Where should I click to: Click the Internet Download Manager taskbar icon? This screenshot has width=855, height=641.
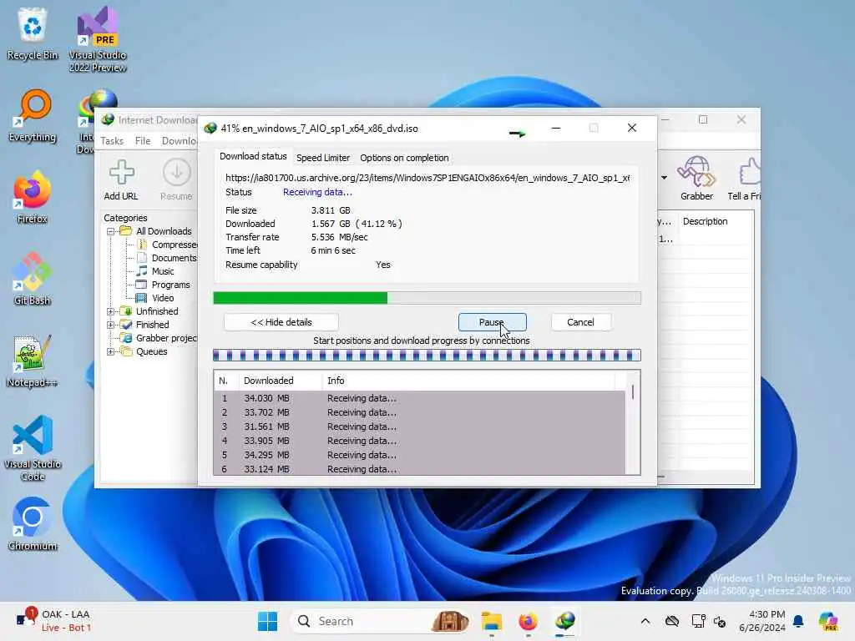click(565, 621)
